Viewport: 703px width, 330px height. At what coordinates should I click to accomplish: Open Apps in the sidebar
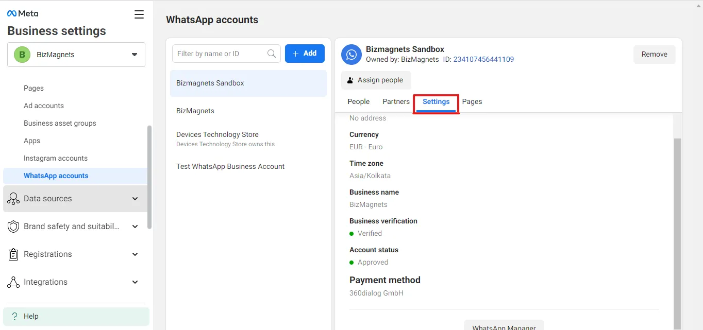[32, 141]
